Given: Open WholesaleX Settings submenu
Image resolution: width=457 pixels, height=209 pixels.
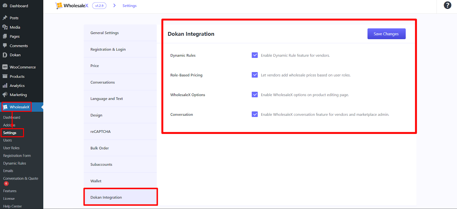Looking at the screenshot, I should click(10, 133).
